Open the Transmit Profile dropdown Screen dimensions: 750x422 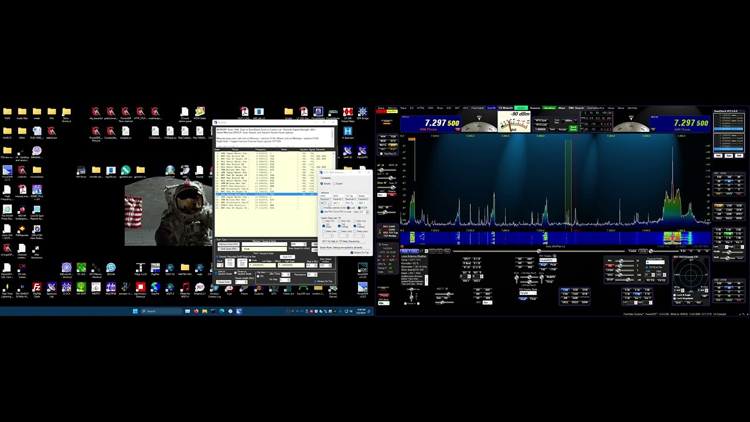[655, 262]
